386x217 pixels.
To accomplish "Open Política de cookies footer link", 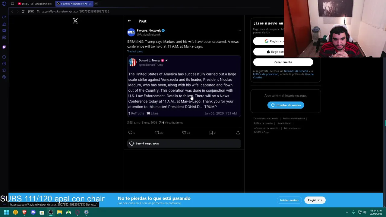I will click(263, 123).
